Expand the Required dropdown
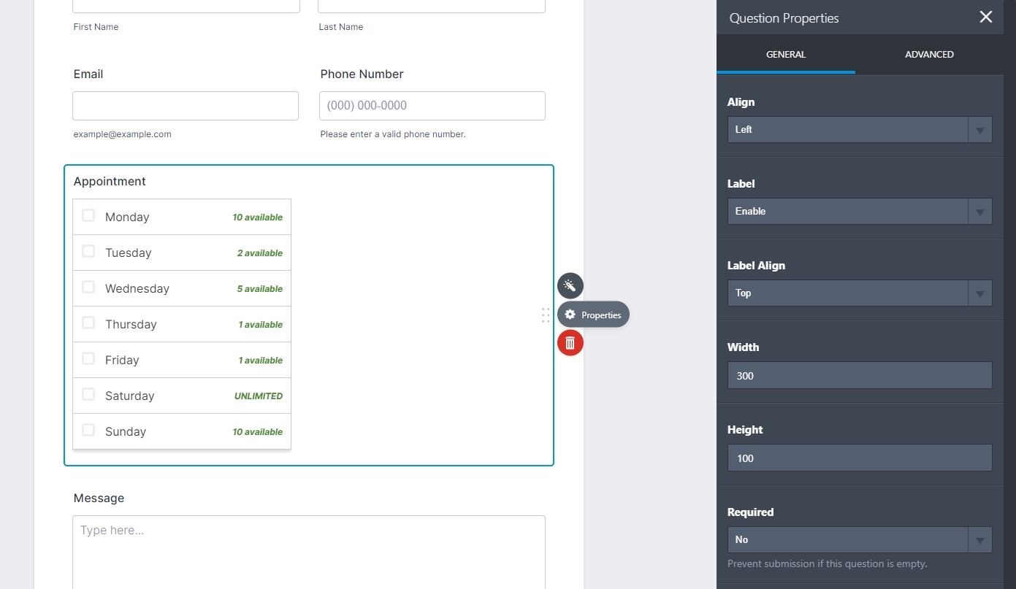 (859, 540)
